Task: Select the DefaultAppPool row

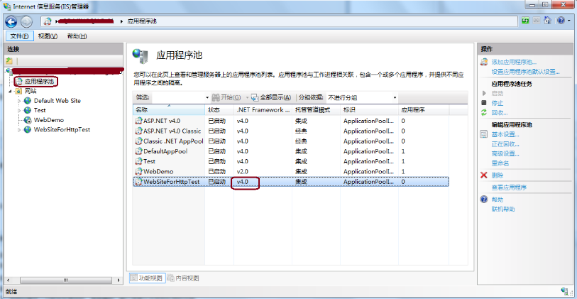Action: tap(291, 151)
